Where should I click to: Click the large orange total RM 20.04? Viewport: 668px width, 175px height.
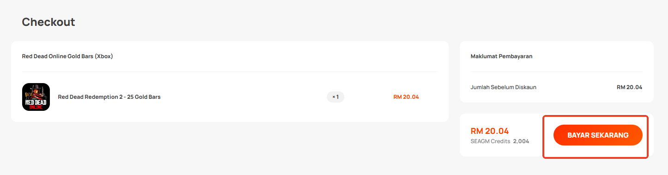(x=489, y=131)
